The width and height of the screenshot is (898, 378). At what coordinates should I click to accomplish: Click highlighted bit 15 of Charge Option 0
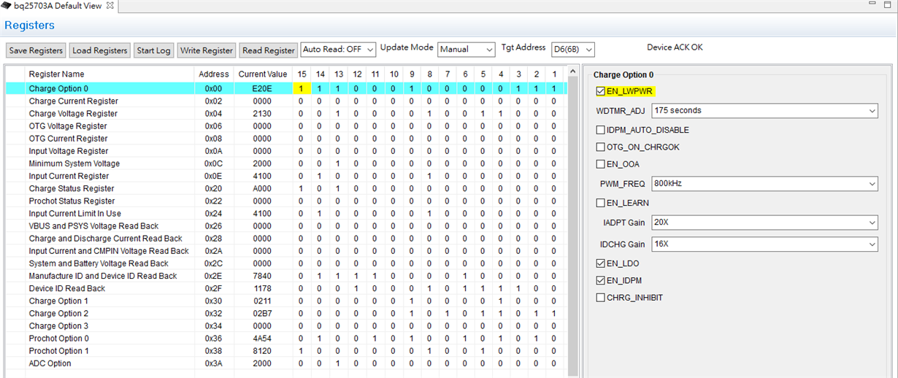pos(301,88)
